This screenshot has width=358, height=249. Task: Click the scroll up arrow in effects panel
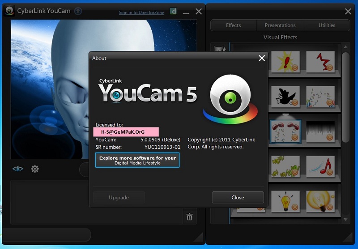345,47
